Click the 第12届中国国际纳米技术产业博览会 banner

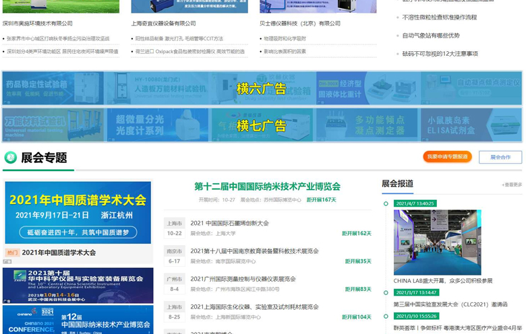click(78, 320)
